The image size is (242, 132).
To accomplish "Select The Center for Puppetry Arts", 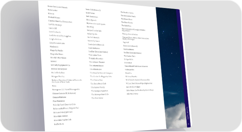I will click(101, 76).
